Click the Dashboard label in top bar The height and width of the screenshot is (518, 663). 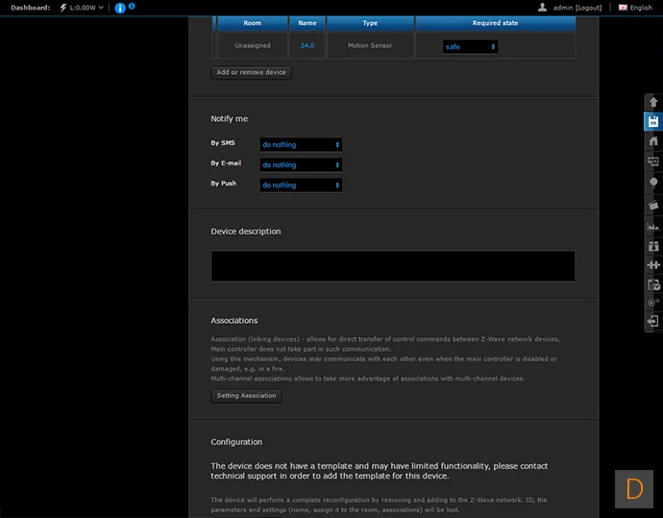[x=31, y=8]
